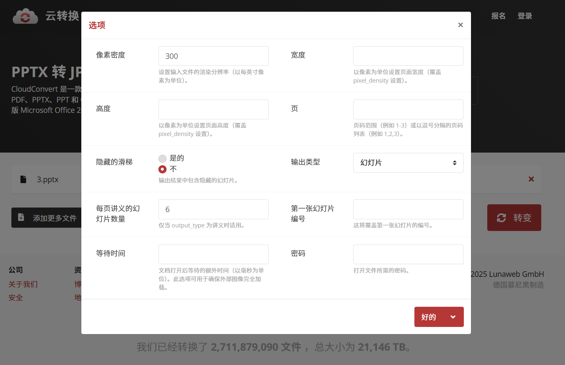Viewport: 565px width, 365px height.
Task: Click the 转变 button to start conversion
Action: click(x=514, y=218)
